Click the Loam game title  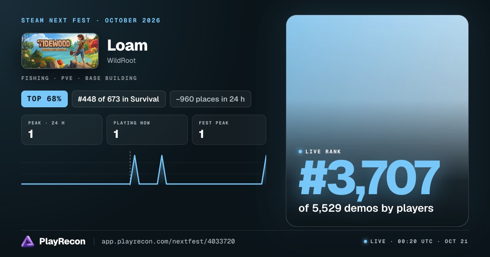point(127,45)
